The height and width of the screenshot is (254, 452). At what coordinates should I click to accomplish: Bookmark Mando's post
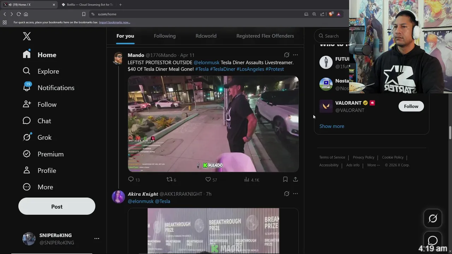[x=285, y=180]
